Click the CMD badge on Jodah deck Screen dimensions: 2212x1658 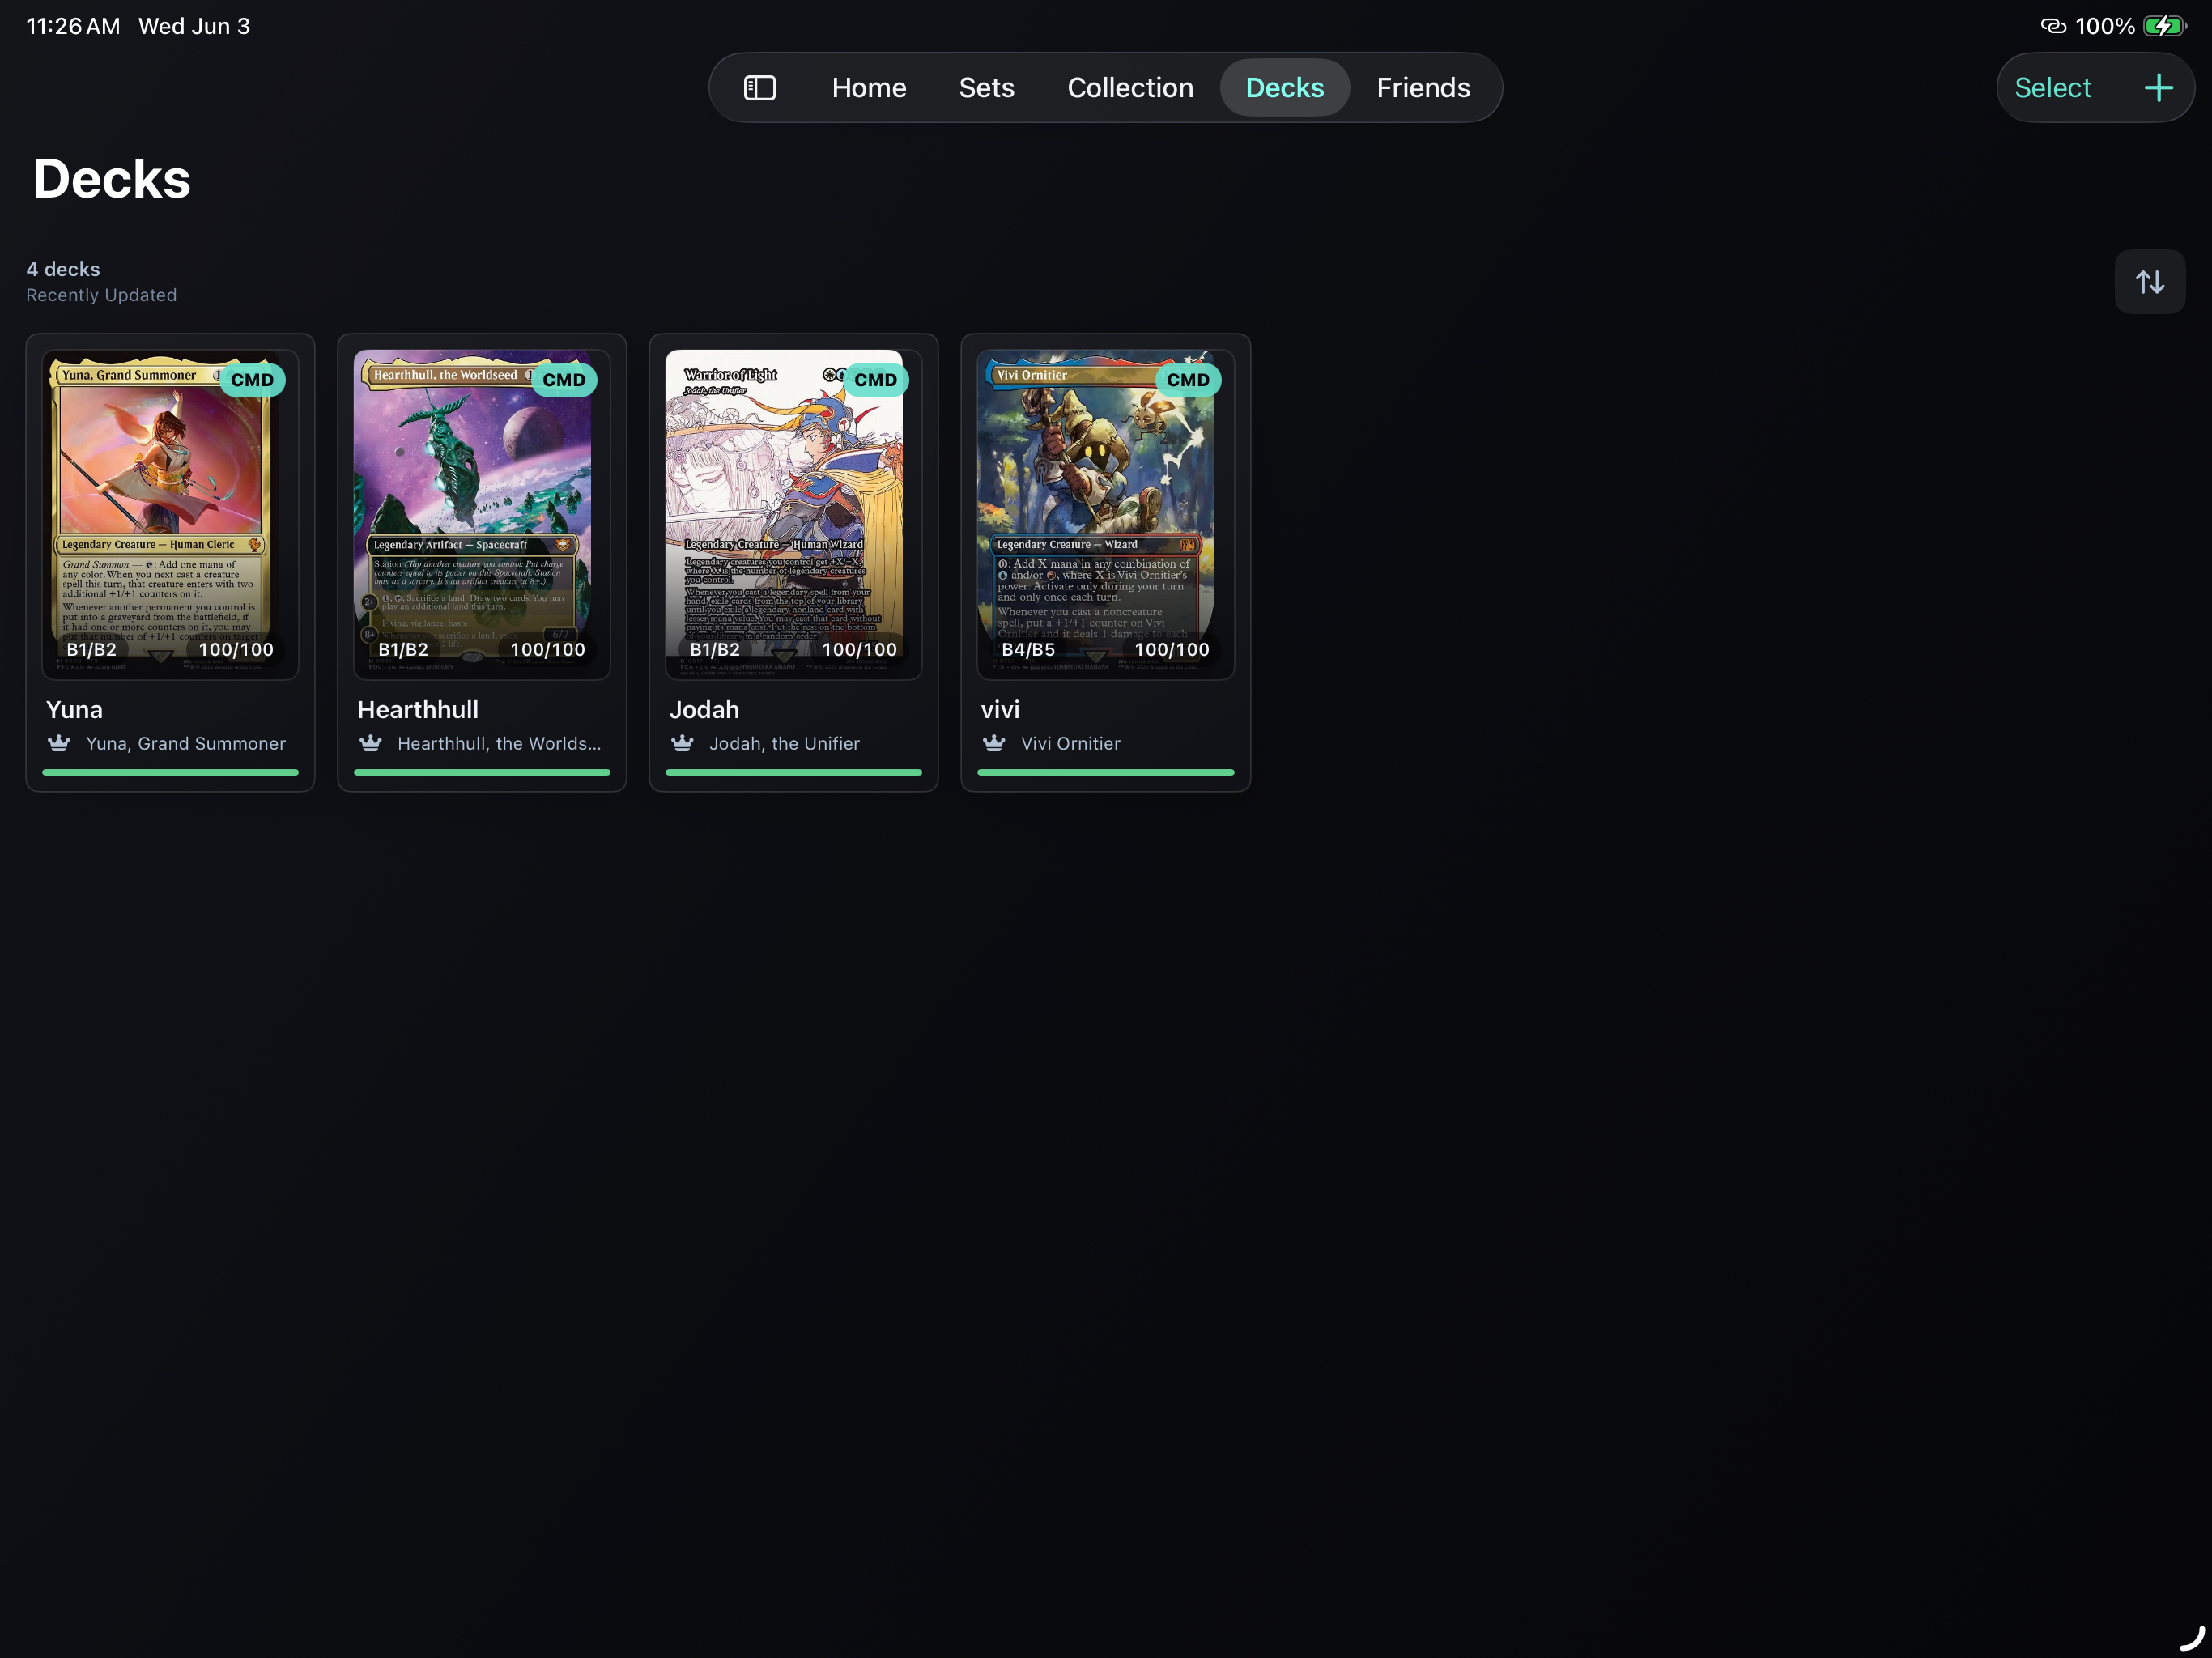[x=876, y=380]
